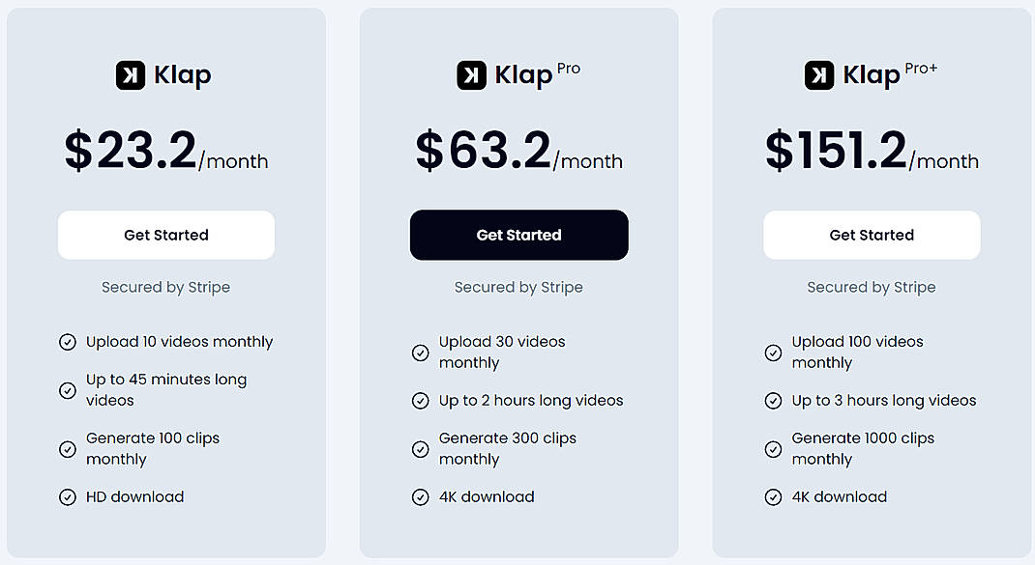The image size is (1035, 565).
Task: Click the Klap Pro+ logo icon
Action: [819, 74]
